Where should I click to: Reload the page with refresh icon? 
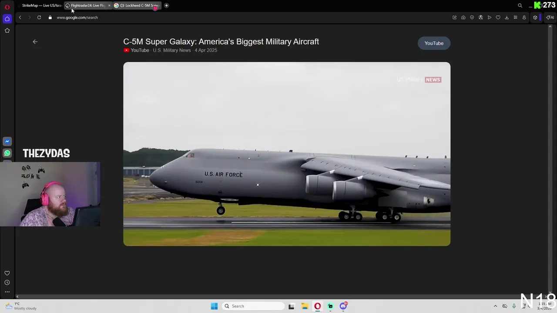[39, 17]
